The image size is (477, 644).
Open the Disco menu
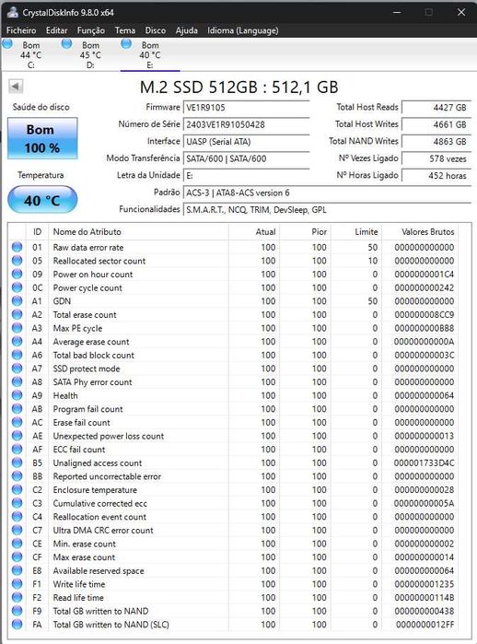tap(156, 30)
